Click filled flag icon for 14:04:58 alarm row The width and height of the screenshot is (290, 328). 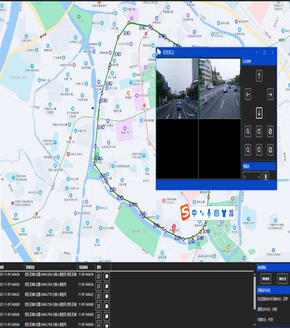tap(107, 276)
